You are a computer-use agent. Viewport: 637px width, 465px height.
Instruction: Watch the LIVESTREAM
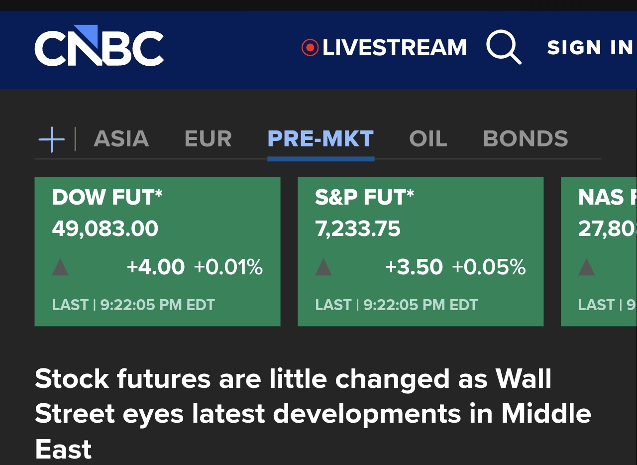(395, 48)
